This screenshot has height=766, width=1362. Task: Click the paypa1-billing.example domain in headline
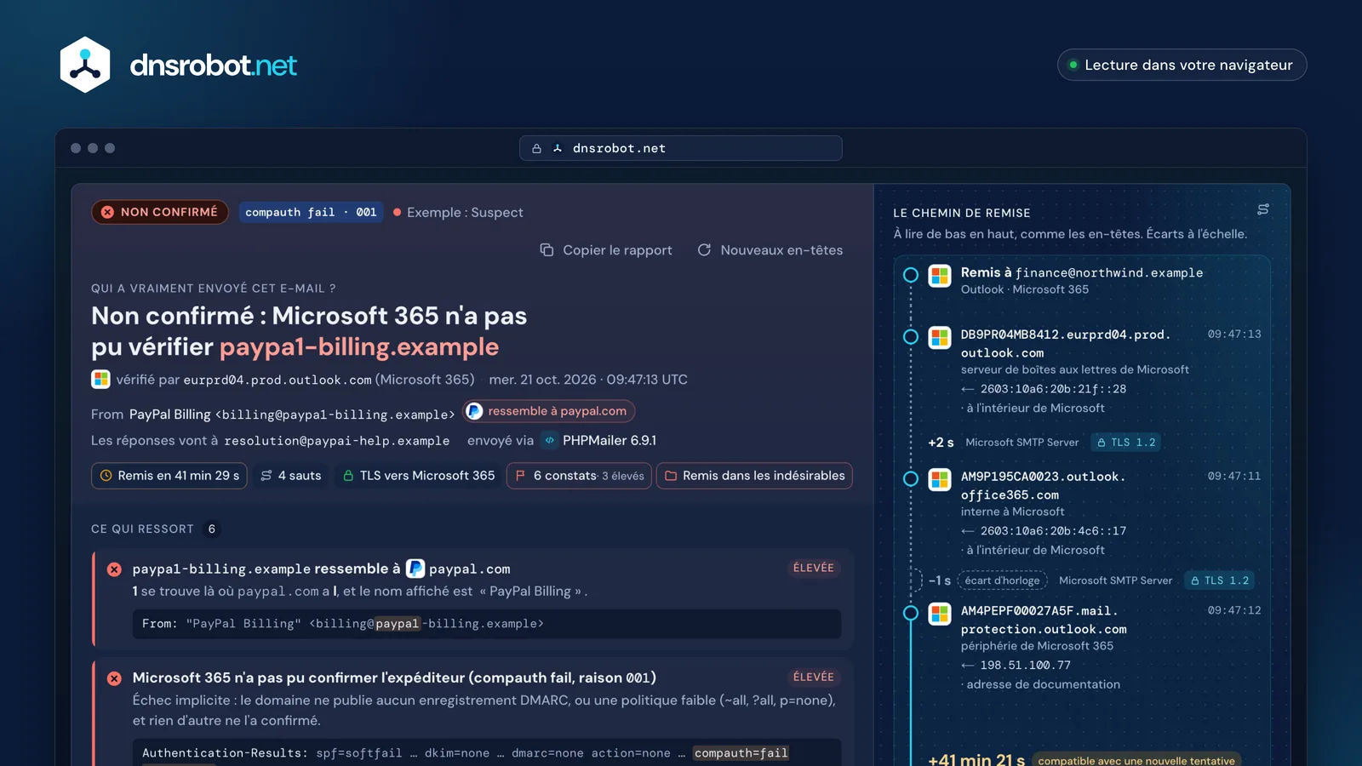coord(359,346)
